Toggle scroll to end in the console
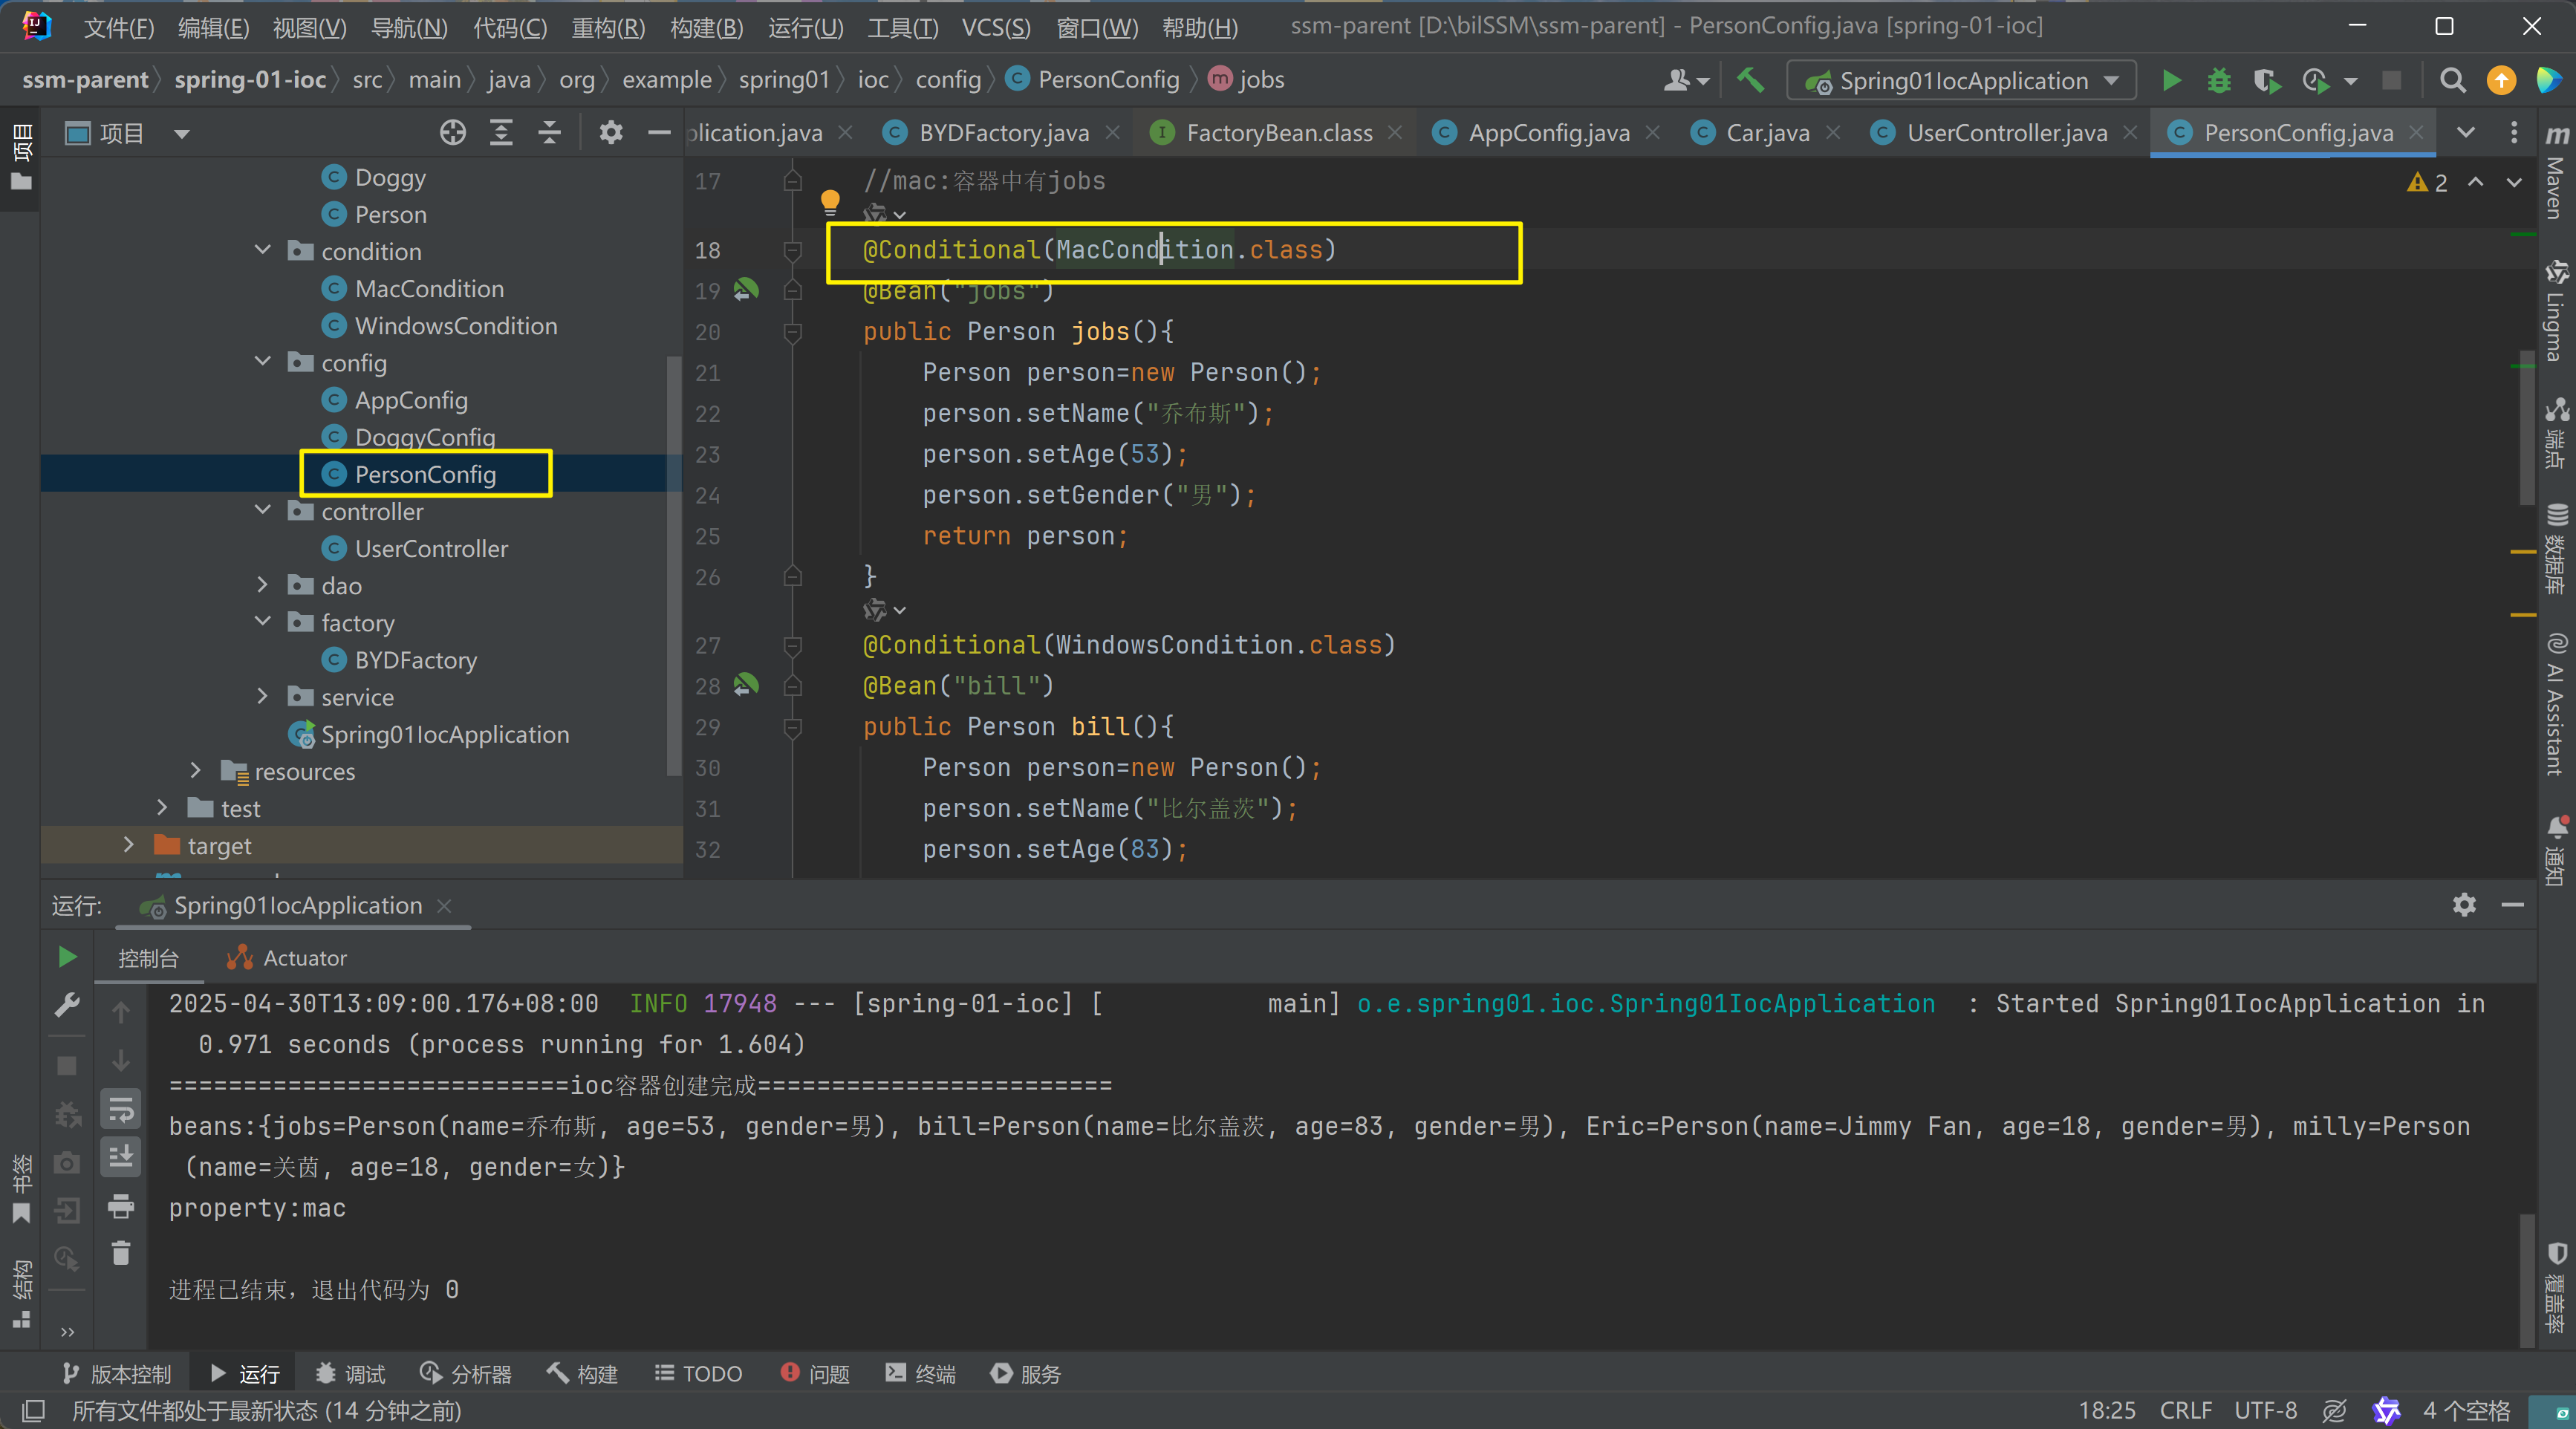2576x1429 pixels. pyautogui.click(x=121, y=1157)
